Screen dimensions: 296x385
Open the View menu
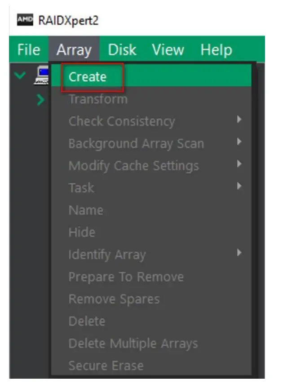point(168,50)
